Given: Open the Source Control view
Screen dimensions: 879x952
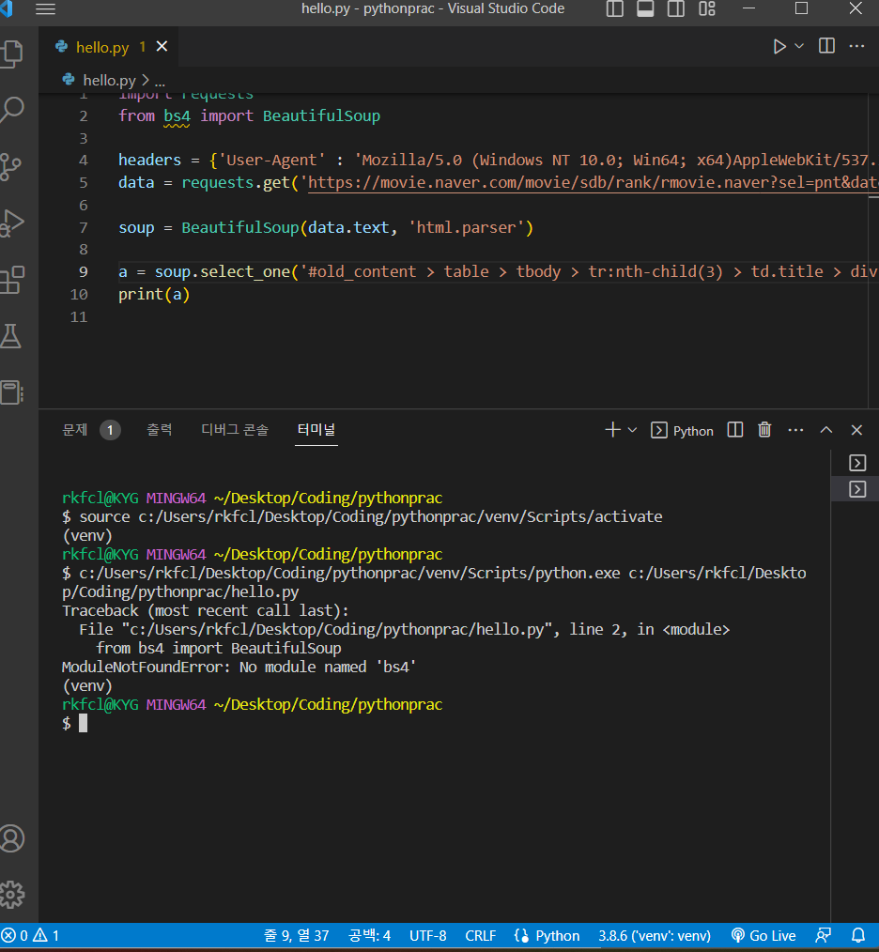Looking at the screenshot, I should click(x=11, y=166).
